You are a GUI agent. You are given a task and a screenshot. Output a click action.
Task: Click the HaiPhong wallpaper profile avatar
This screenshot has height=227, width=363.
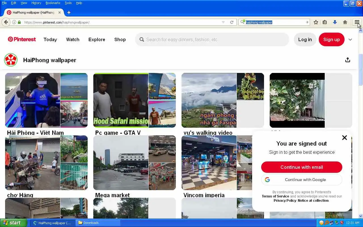[11, 60]
